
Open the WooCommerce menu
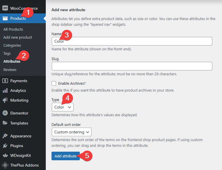coord(23,8)
